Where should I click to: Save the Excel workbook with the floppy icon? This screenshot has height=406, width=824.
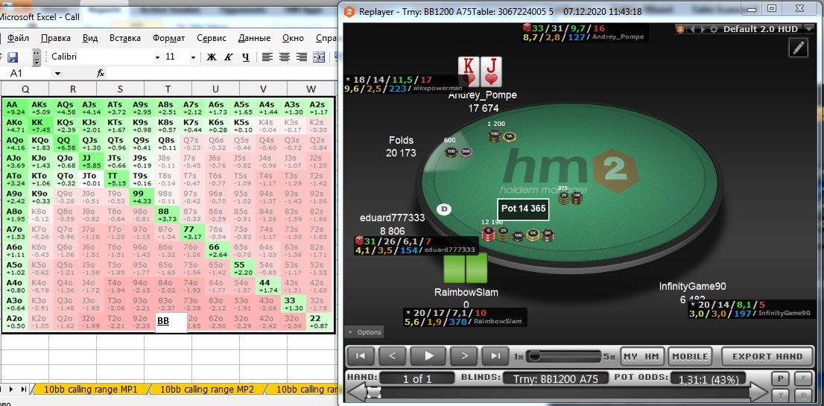click(12, 57)
